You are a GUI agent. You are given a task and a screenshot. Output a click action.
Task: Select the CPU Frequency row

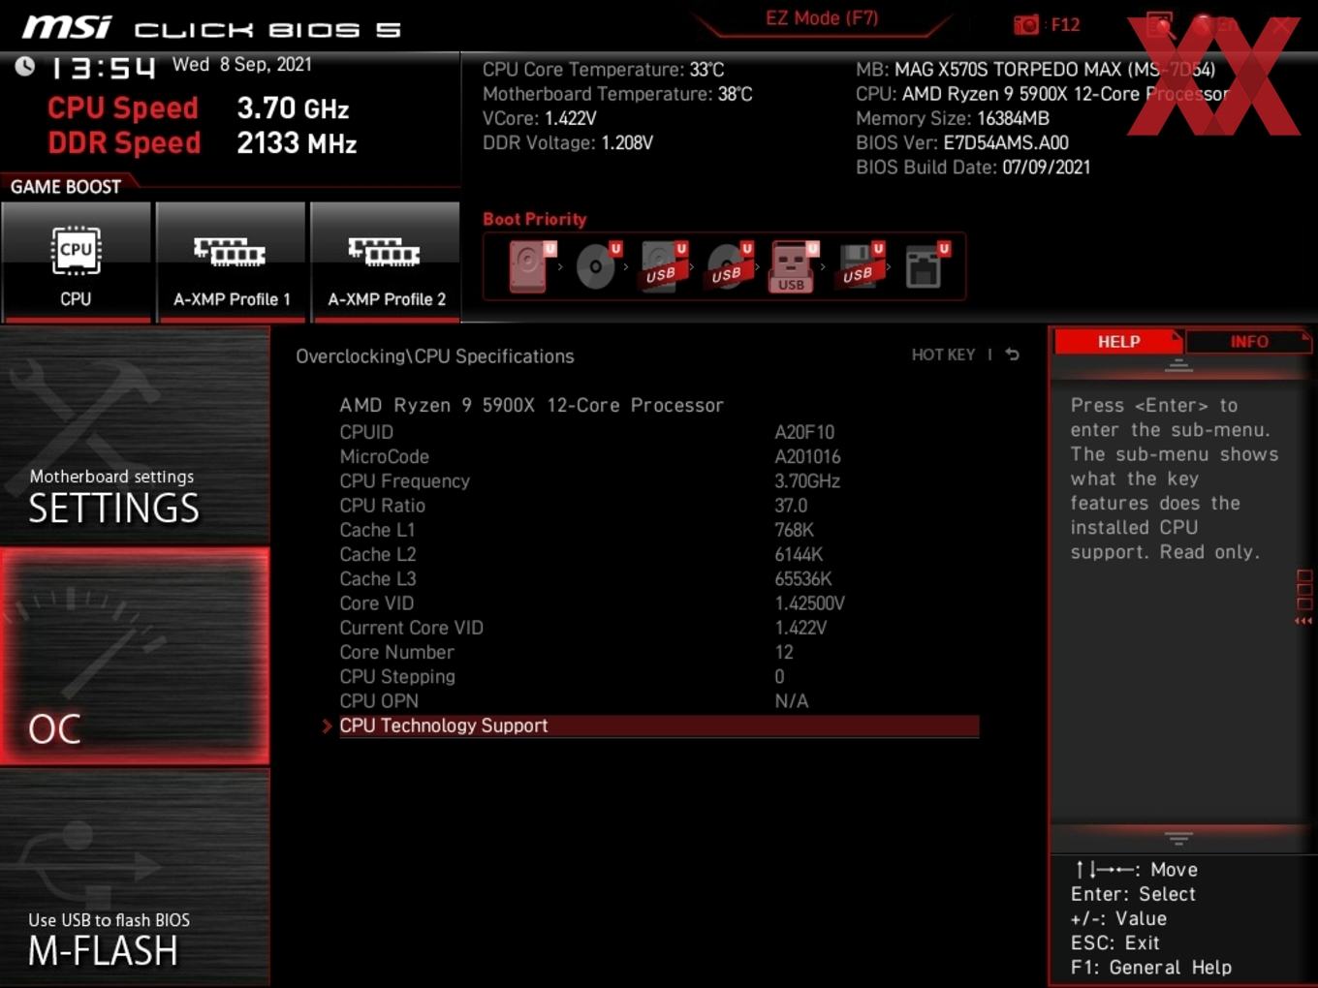point(659,481)
